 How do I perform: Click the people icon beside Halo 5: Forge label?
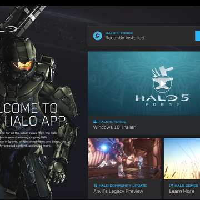[x=95, y=122]
